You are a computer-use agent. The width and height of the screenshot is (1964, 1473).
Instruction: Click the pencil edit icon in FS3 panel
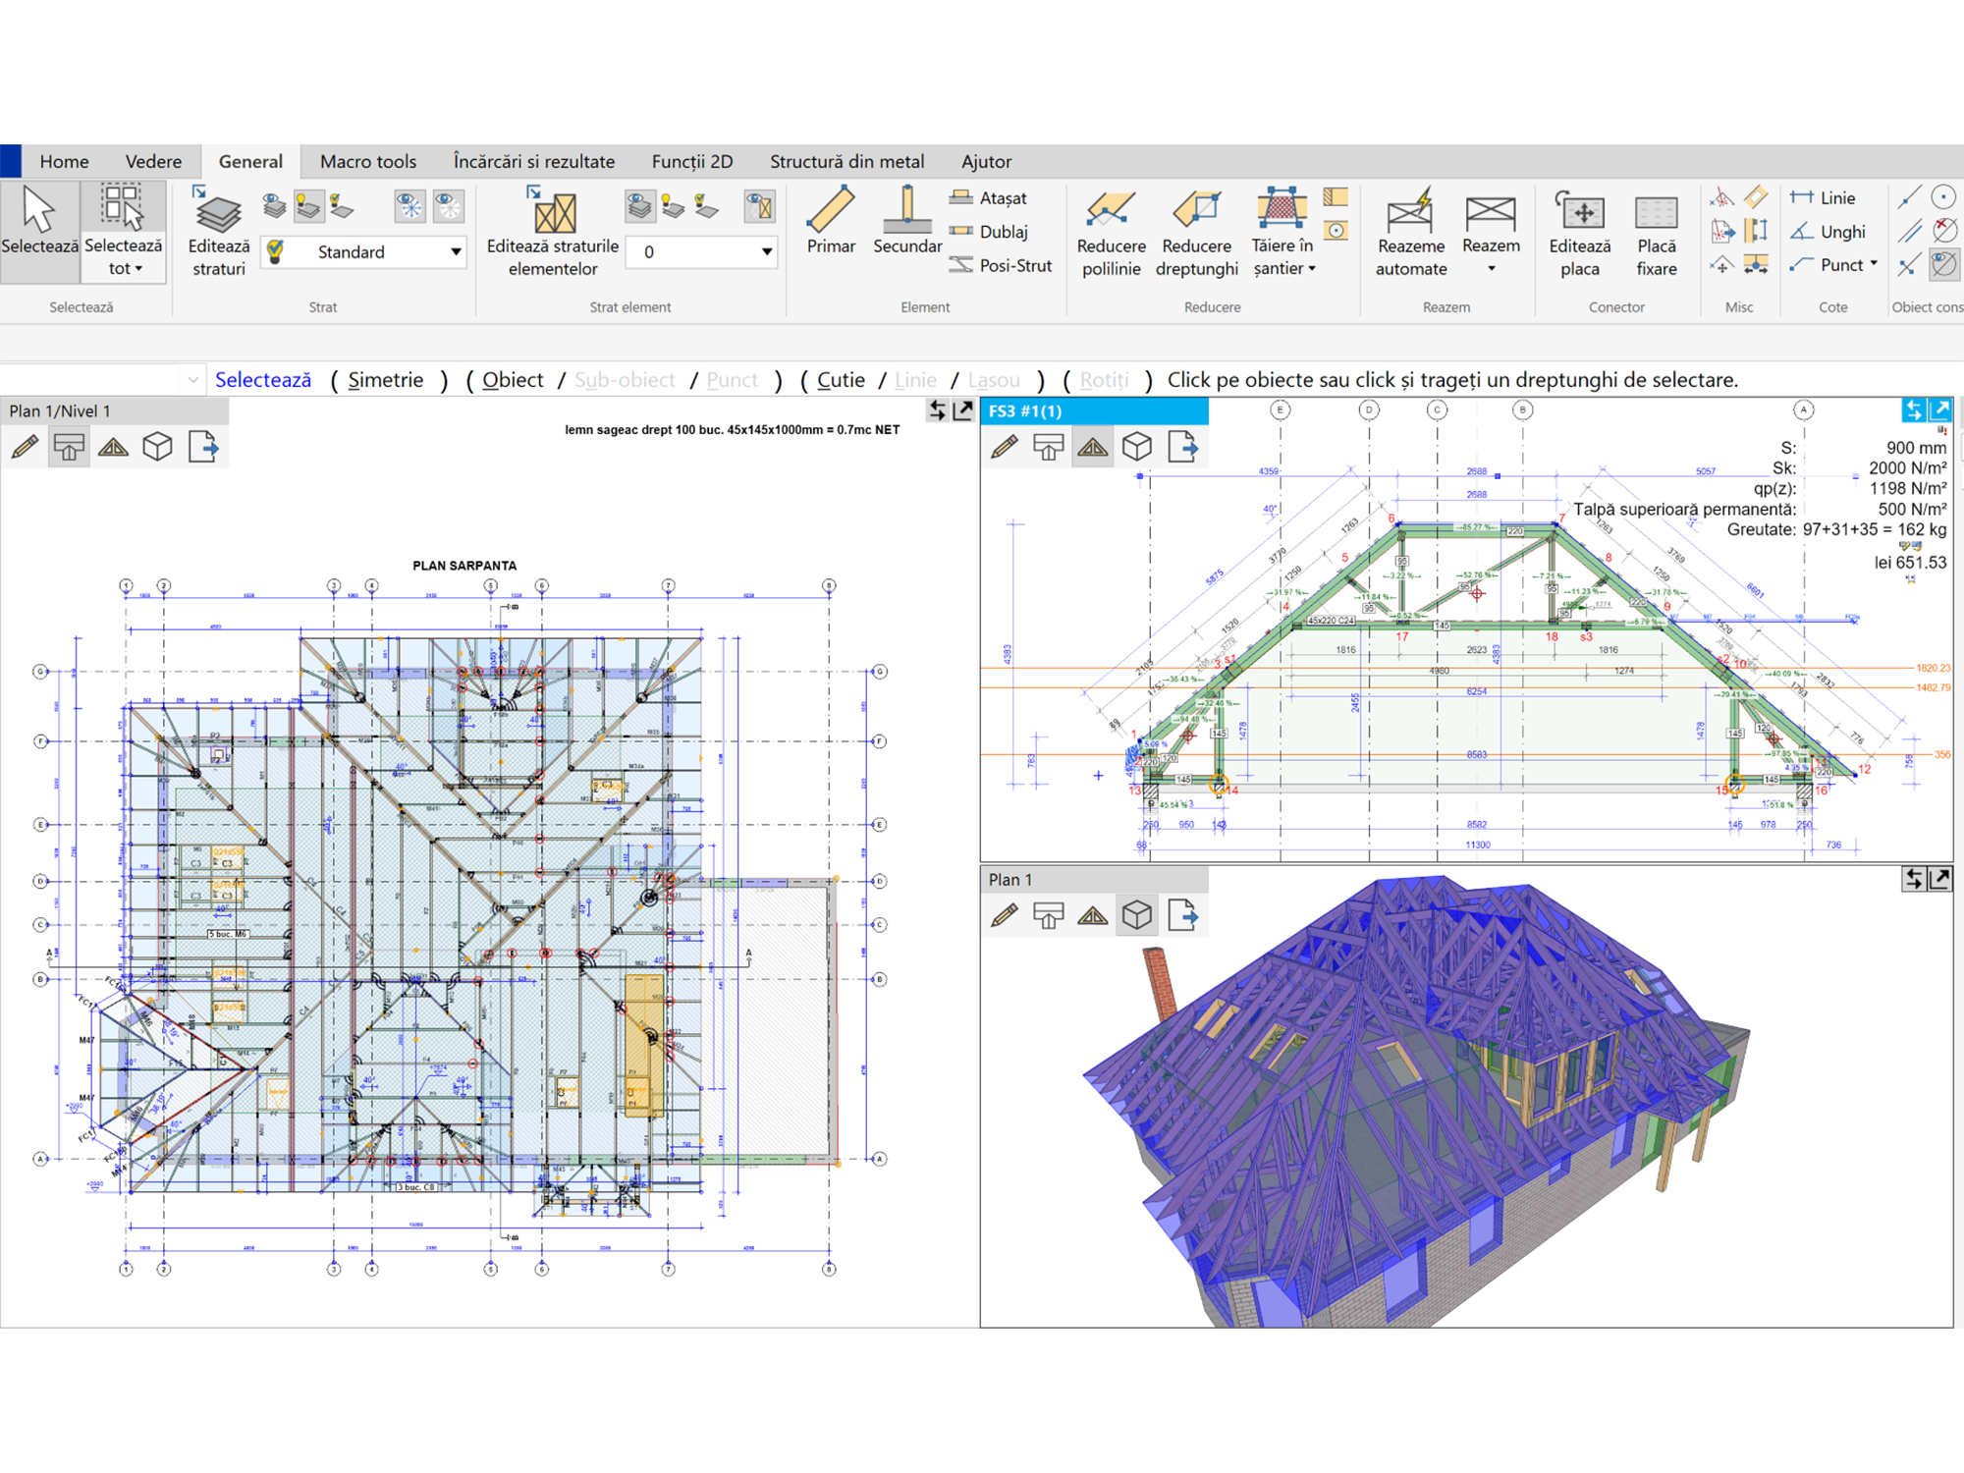(x=1005, y=448)
